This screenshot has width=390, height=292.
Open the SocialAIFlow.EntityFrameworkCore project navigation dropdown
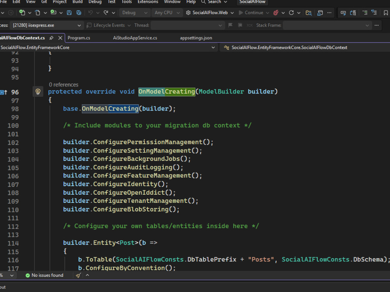(x=108, y=47)
